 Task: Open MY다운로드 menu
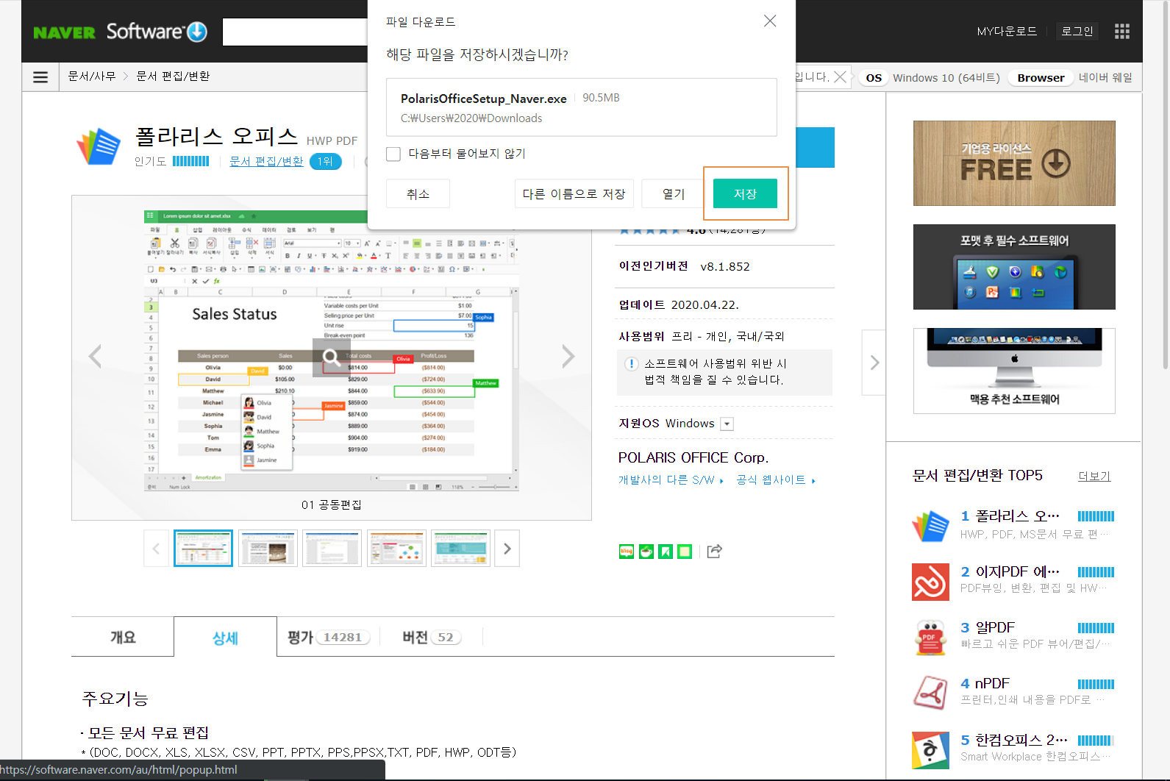(1007, 31)
